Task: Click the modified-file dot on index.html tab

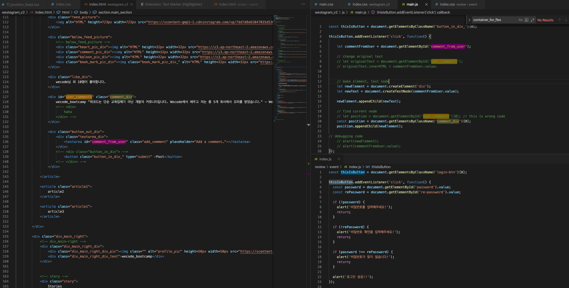Action: coord(131,4)
